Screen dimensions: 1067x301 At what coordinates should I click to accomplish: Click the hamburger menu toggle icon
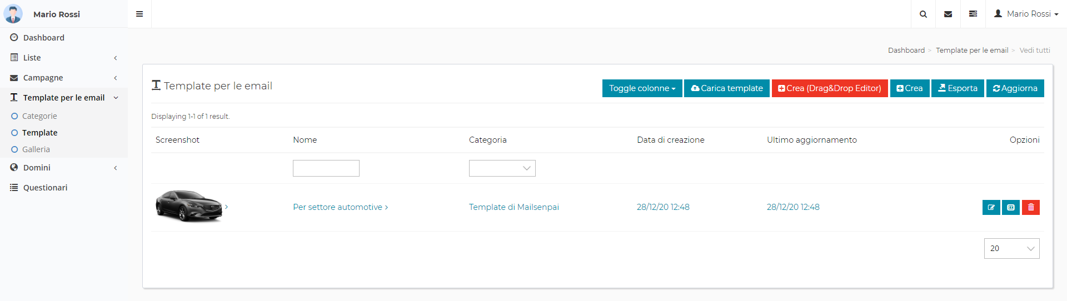pos(139,14)
